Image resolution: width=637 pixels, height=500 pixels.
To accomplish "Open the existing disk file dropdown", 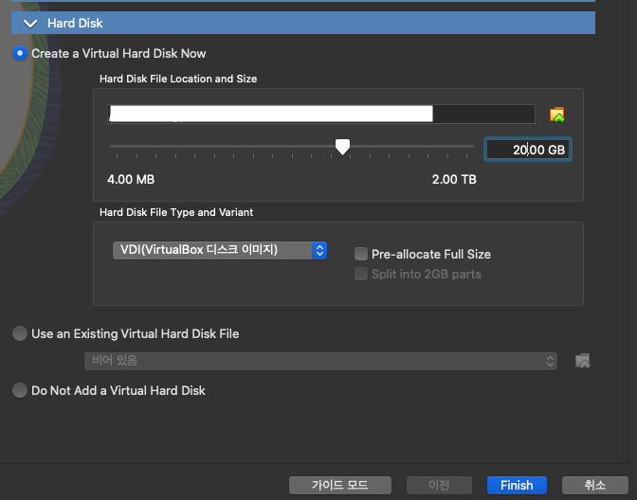I will pos(320,361).
